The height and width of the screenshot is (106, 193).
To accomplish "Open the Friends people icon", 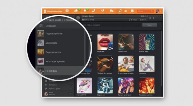I will click(x=94, y=11).
